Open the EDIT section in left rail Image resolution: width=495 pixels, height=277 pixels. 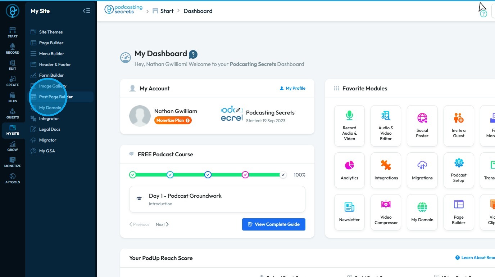click(13, 64)
